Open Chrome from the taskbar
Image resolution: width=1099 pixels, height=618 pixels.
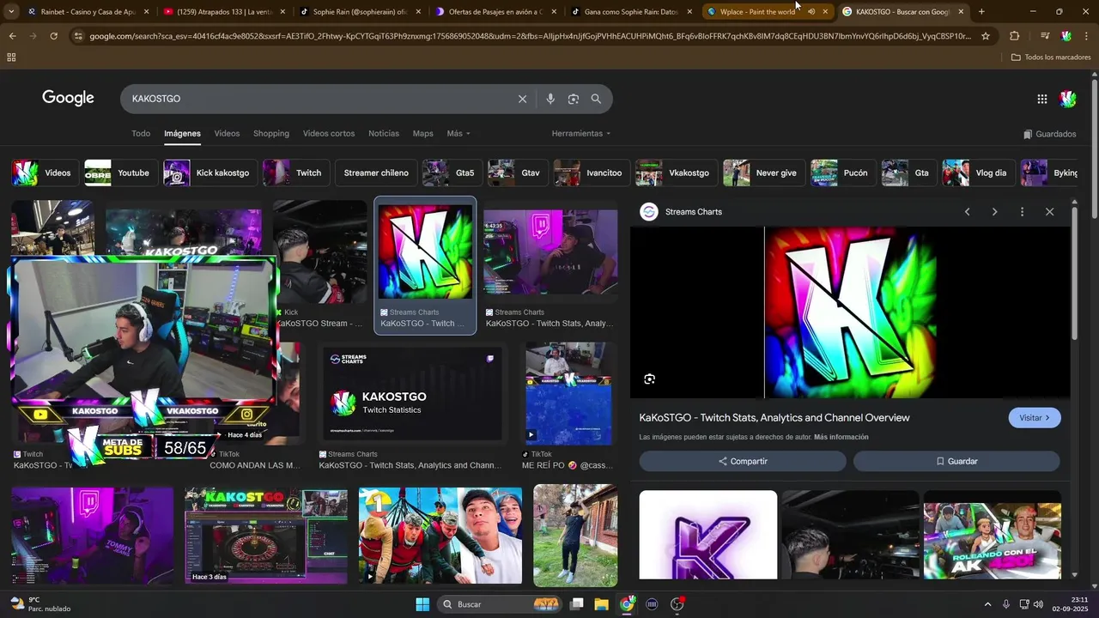point(627,604)
